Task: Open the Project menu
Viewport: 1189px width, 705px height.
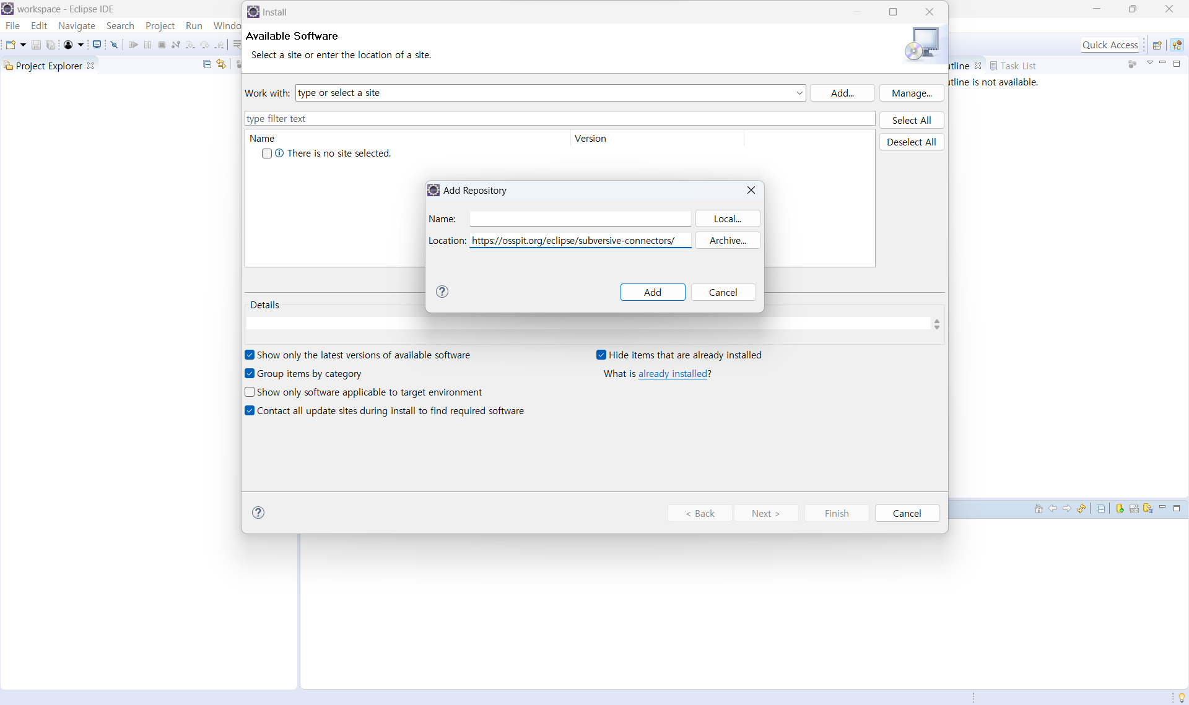Action: (160, 25)
